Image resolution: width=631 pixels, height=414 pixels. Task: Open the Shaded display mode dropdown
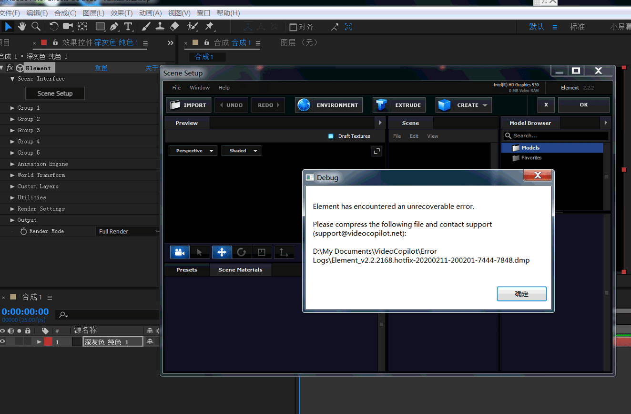241,151
